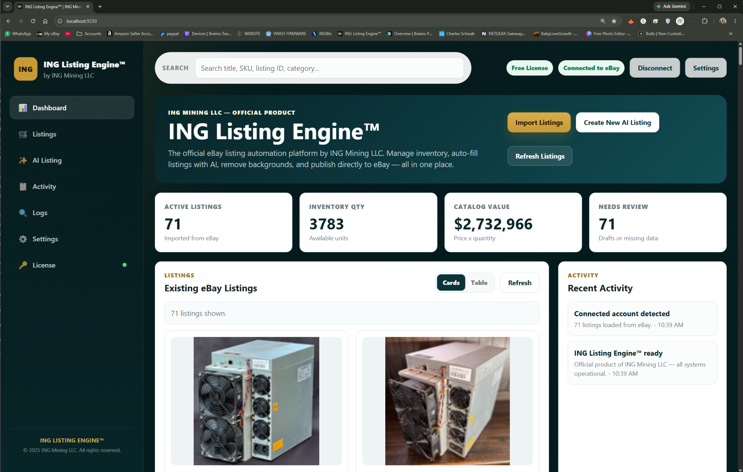Switch listings view to Table

[x=479, y=283]
